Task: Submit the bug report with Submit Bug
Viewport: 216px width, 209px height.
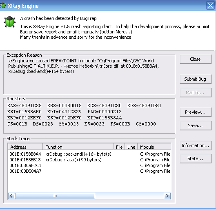Action: point(195,79)
